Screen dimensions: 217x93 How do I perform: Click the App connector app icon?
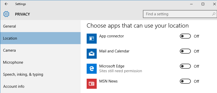click(92, 39)
